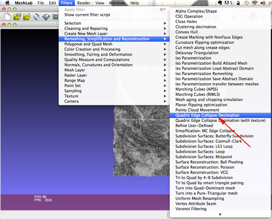Expand the Create New Mesh Layer arrow

pos(165,33)
